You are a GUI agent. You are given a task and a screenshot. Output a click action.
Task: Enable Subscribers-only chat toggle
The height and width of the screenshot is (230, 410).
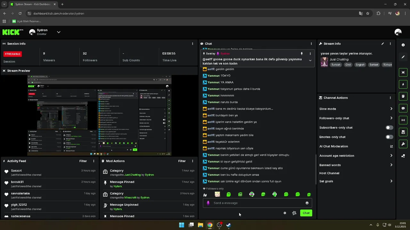pyautogui.click(x=389, y=127)
